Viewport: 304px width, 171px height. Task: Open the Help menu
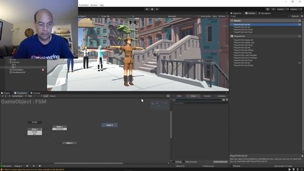(x=102, y=5)
